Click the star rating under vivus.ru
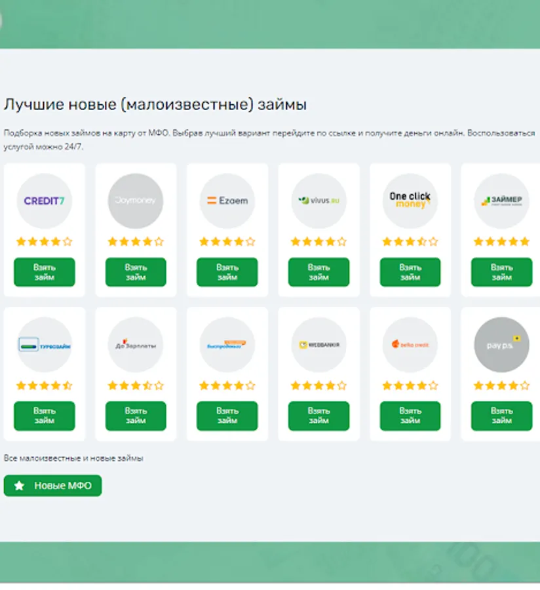 [x=319, y=241]
